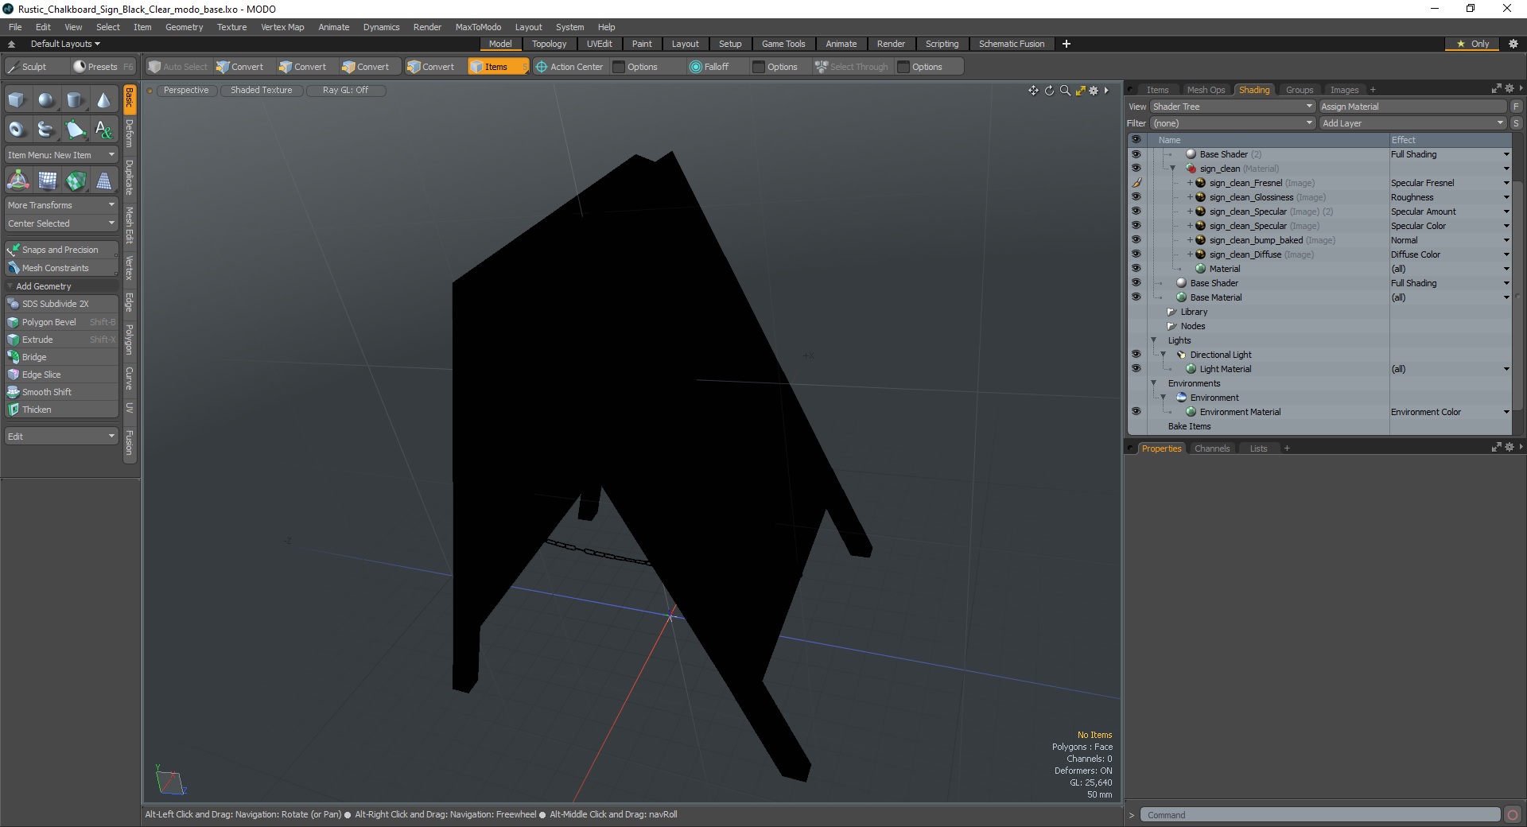Open More Transforms dropdown
Image resolution: width=1527 pixels, height=827 pixels.
click(x=61, y=205)
